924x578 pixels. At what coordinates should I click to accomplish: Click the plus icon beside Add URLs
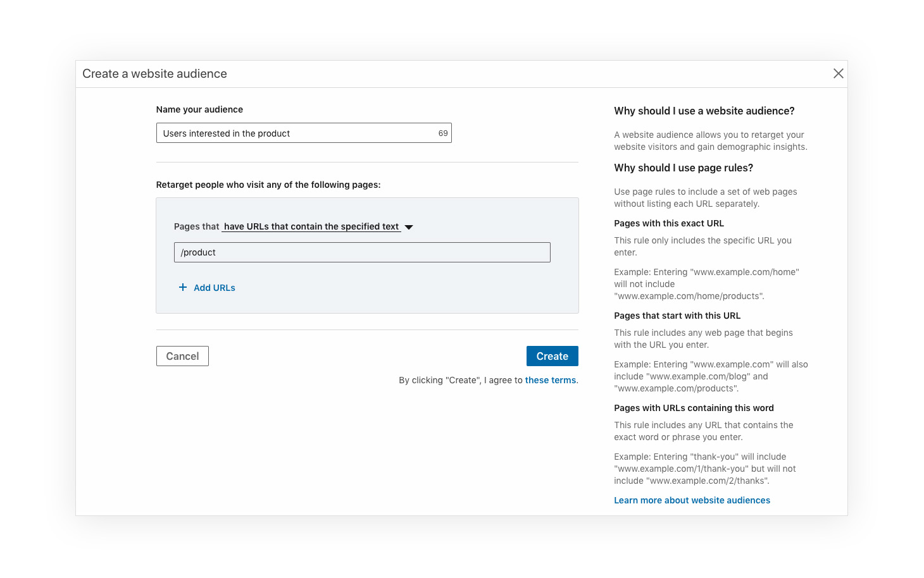tap(183, 287)
